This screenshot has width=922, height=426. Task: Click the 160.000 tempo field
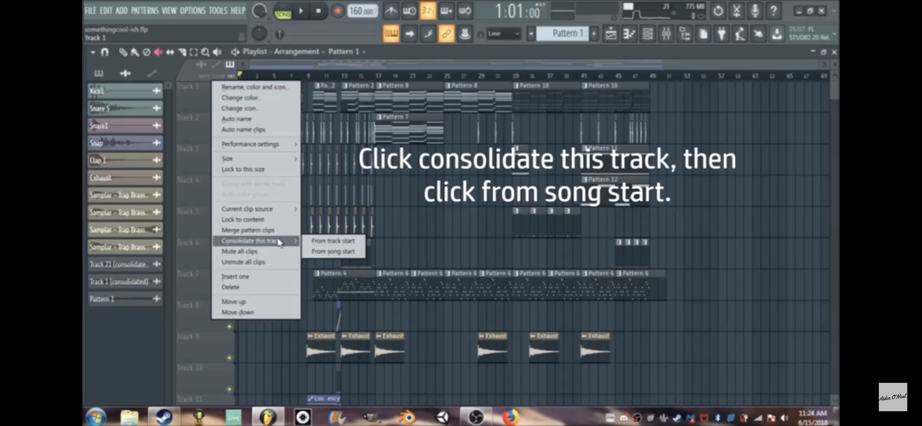point(362,11)
